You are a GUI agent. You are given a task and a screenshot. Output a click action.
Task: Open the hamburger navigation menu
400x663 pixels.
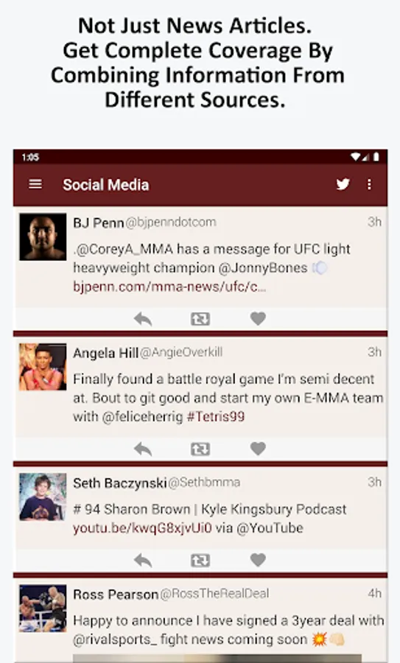tap(35, 184)
